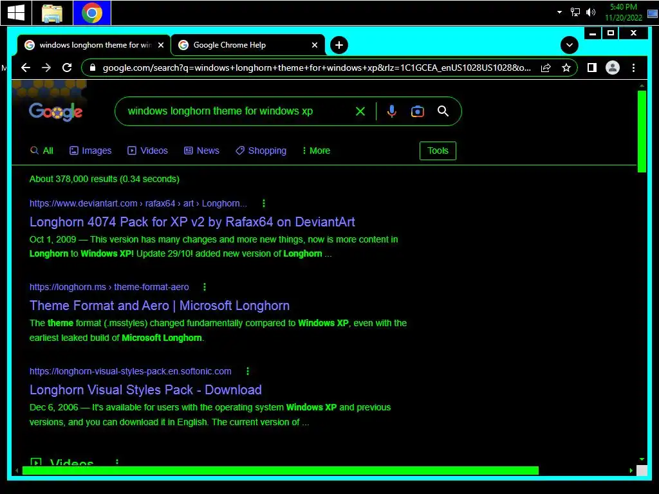This screenshot has width=659, height=494.
Task: Open Longhorn Visual Styles Pack Download
Action: 145,390
